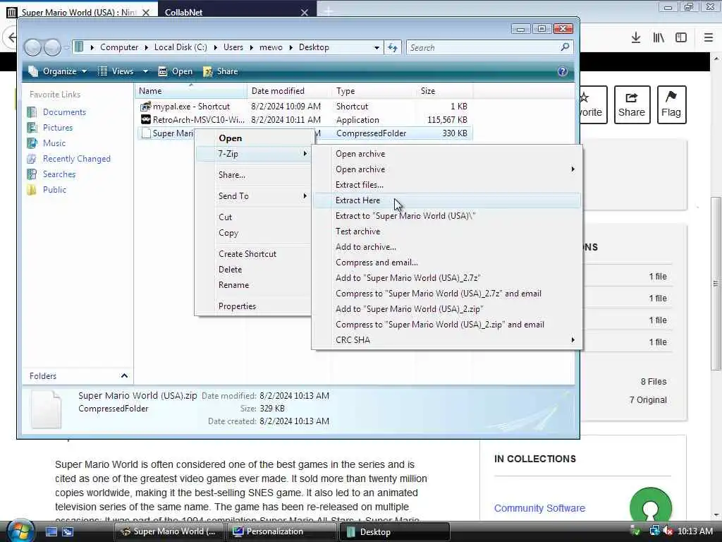The image size is (722, 542).
Task: Click the Personalization taskbar button
Action: [281, 531]
